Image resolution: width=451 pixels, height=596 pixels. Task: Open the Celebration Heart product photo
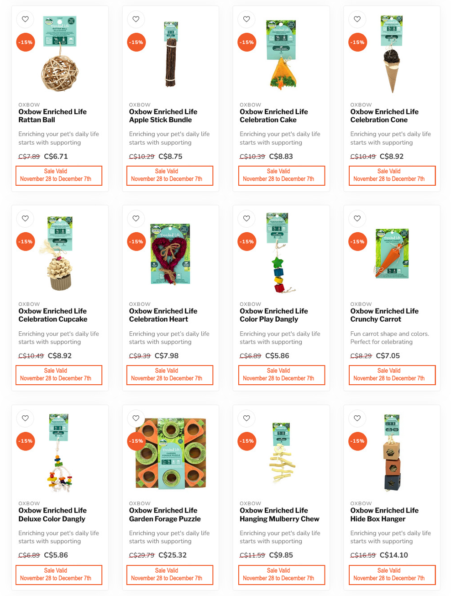170,254
